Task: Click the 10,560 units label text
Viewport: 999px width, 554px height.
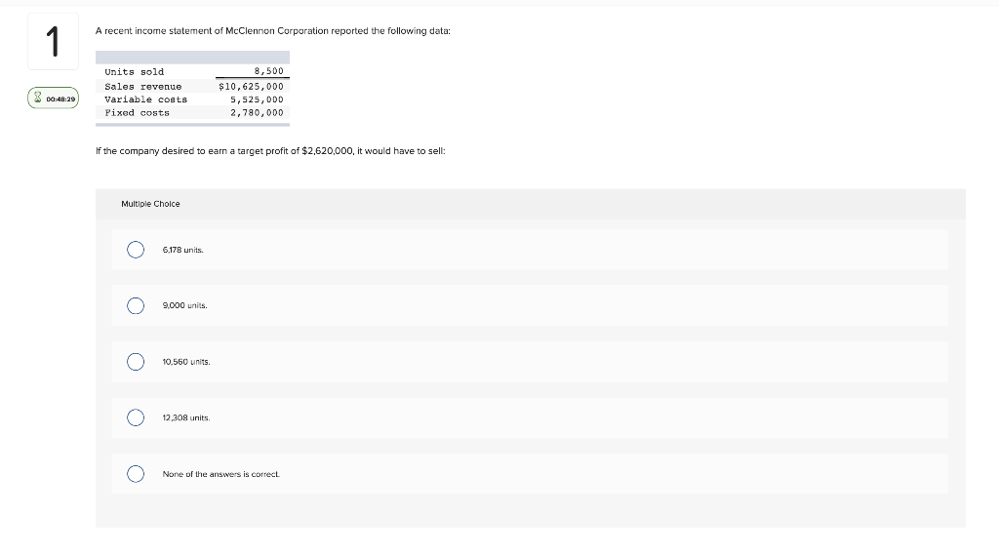Action: (186, 362)
